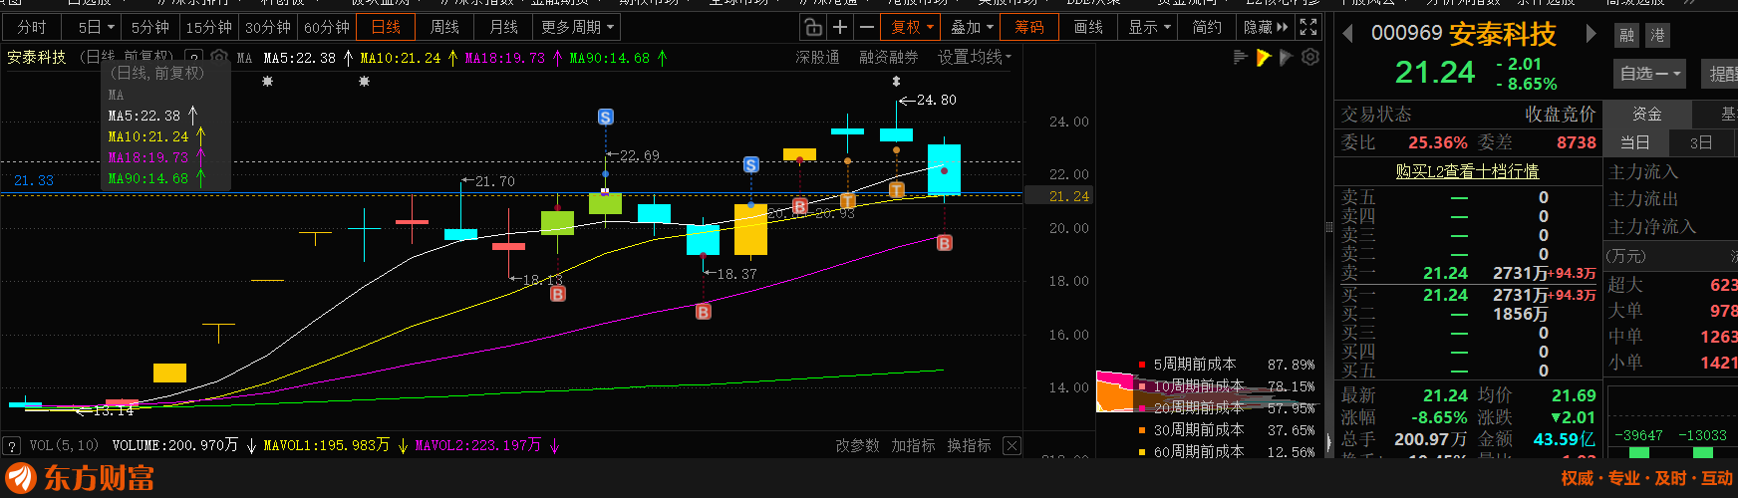Select 3日 fund flow tab
The image size is (1738, 498).
click(1700, 142)
